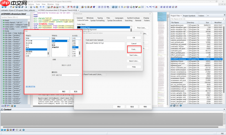Click the Font... button
Viewport: 226px width, 135px height.
tap(134, 49)
